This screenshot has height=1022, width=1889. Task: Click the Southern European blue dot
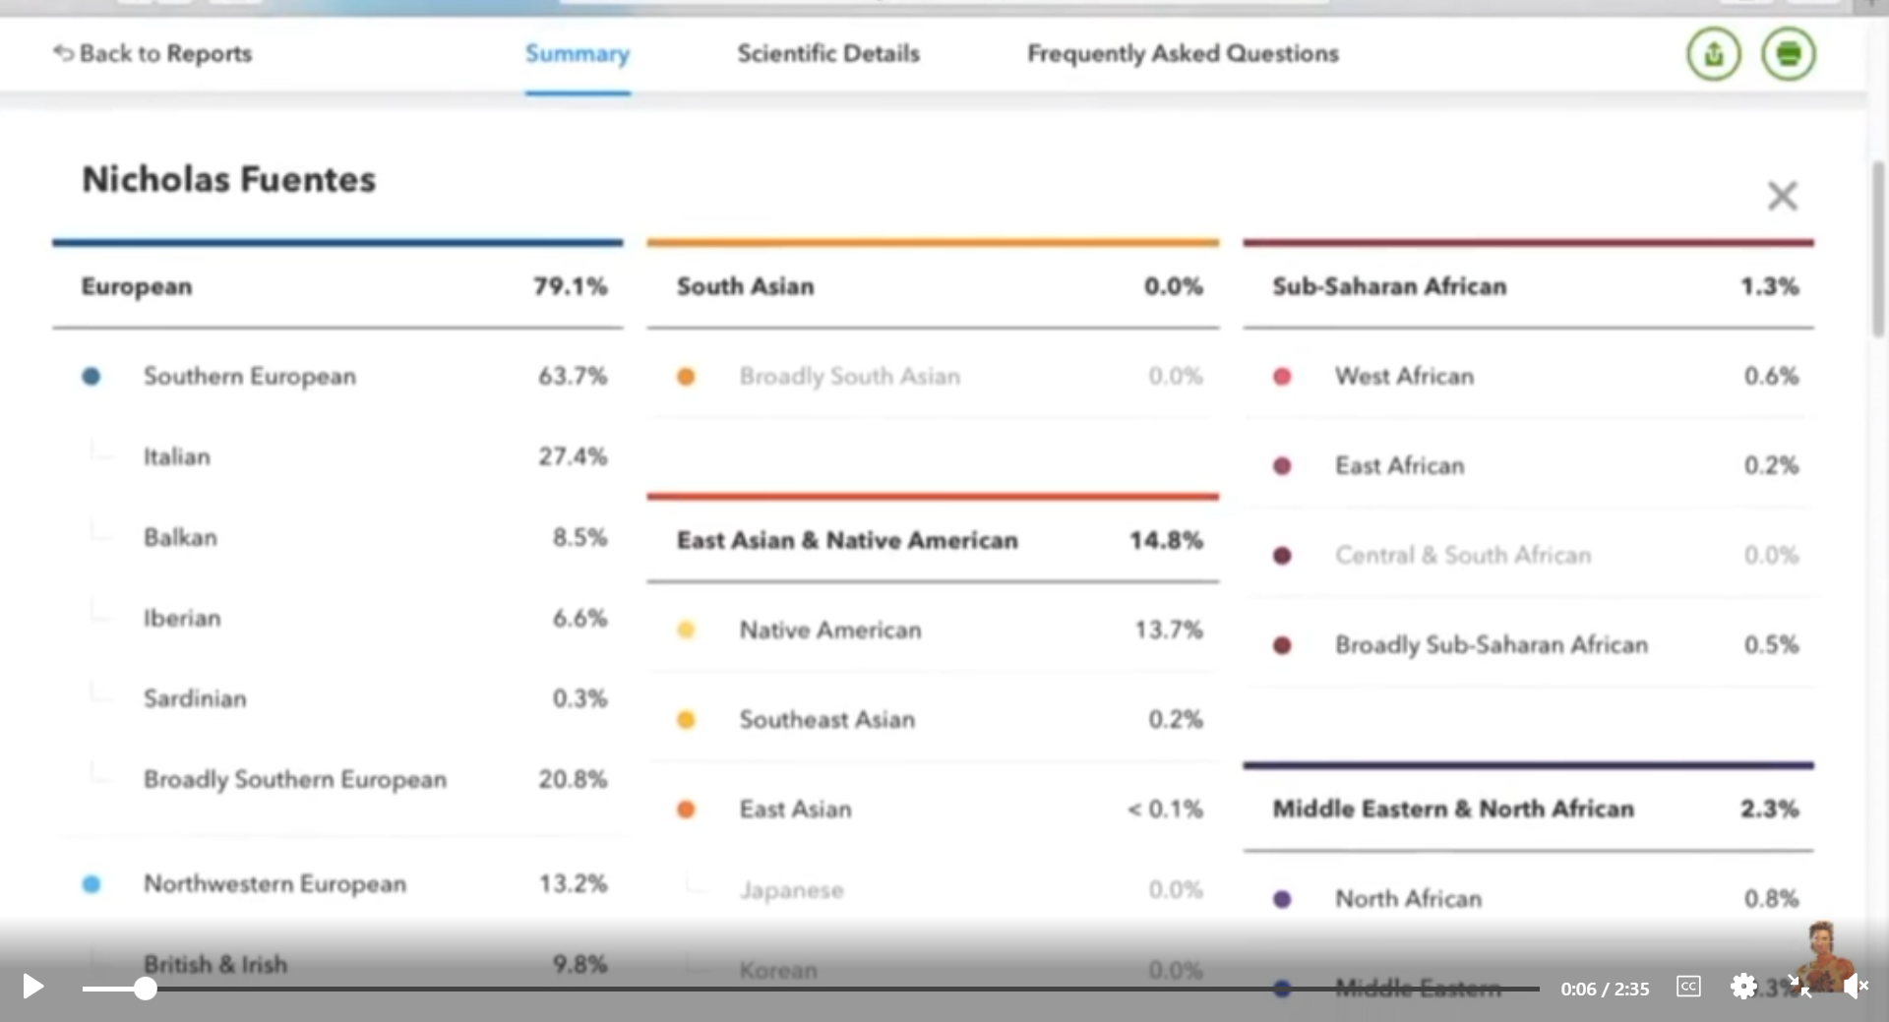91,376
